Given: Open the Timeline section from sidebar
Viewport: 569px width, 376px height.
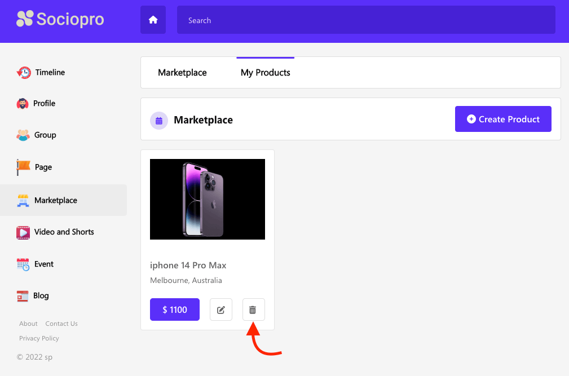Looking at the screenshot, I should (23, 72).
